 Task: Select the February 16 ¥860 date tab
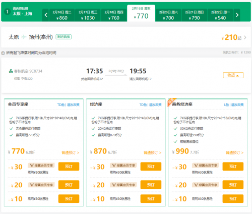point(62,15)
